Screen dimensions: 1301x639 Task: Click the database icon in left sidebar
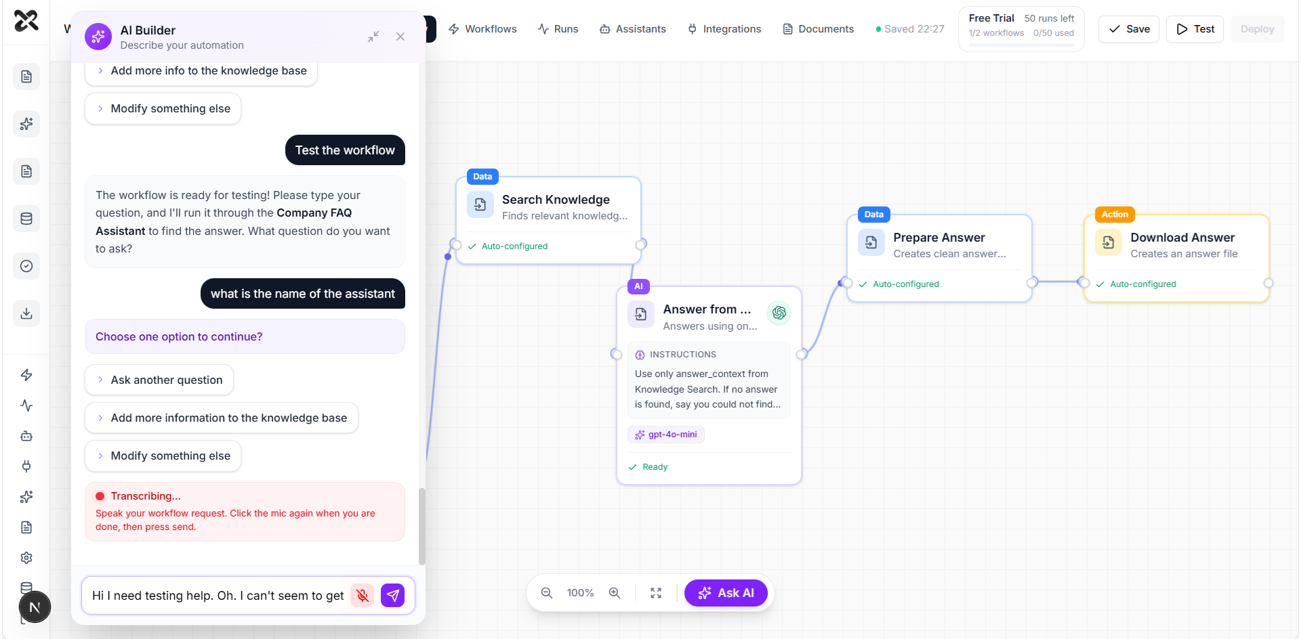click(26, 219)
